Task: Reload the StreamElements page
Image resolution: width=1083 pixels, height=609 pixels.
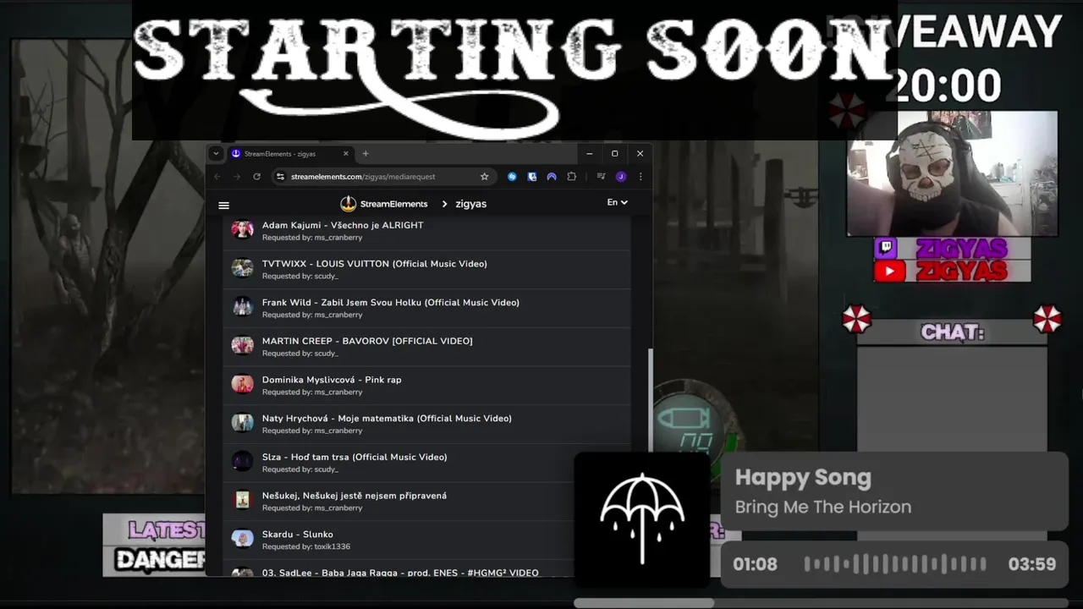Action: pyautogui.click(x=256, y=177)
